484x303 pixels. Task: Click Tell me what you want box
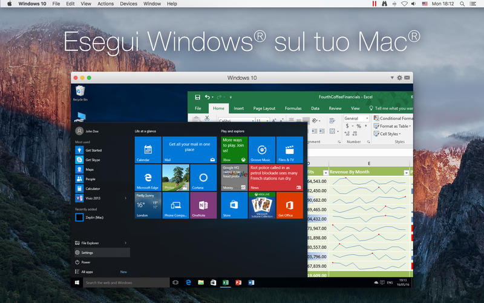tap(391, 108)
